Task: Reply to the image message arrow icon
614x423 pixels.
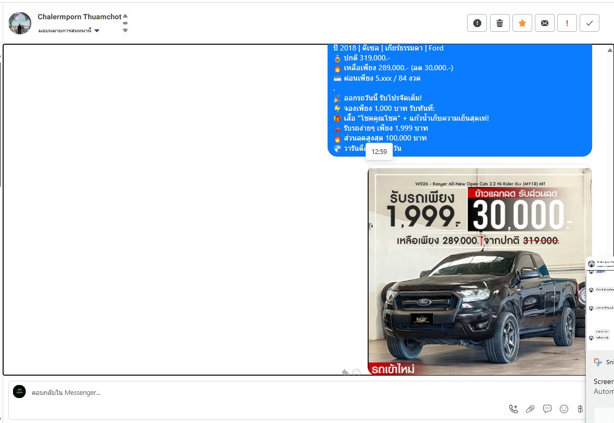Action: coord(345,372)
